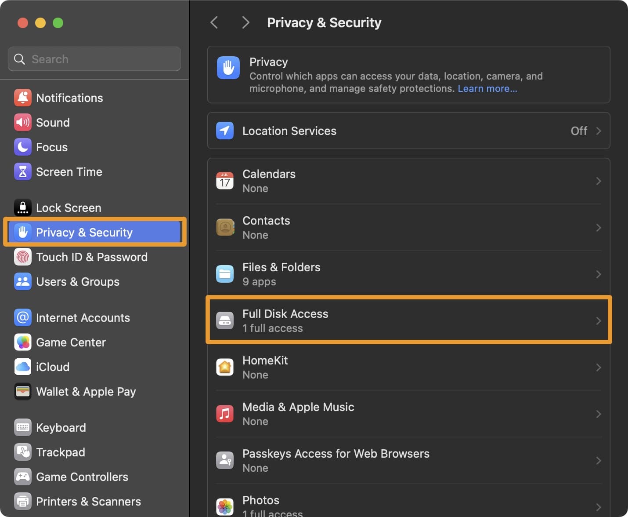Click the Calendars date icon
The image size is (628, 517).
pos(225,181)
